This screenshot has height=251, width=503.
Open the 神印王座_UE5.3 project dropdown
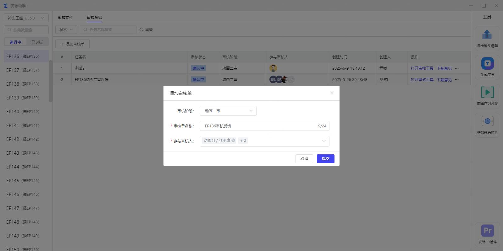tap(26, 18)
